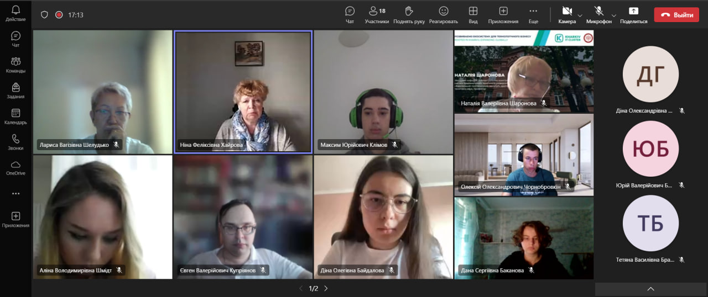708x297 pixels.
Task: Click muted mic icon by Тетяна Василівна
Action: (x=682, y=259)
